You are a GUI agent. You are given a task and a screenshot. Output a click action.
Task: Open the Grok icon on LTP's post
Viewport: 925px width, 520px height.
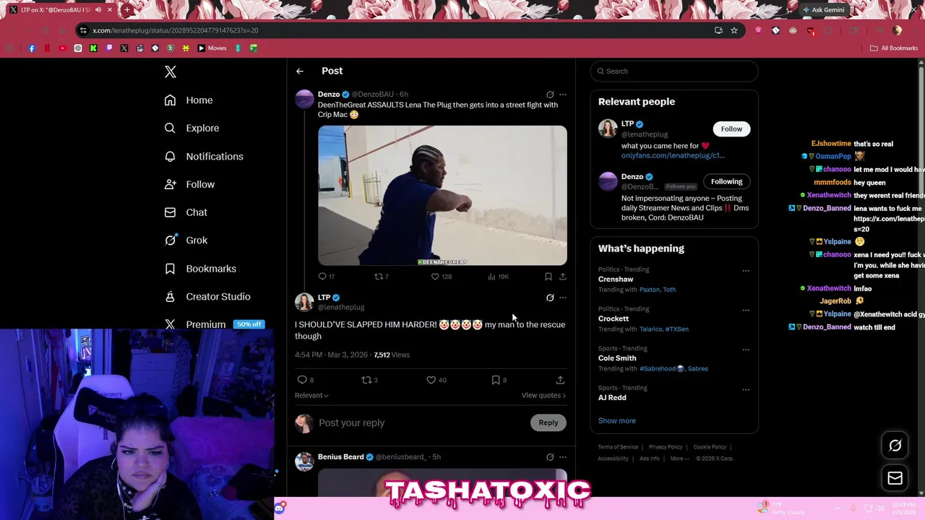tap(550, 298)
